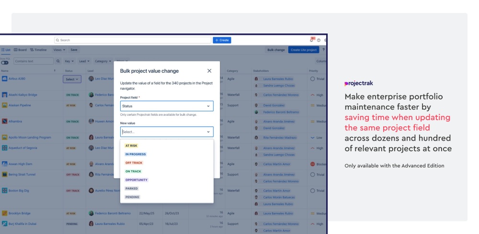Screen dimensions: 479x234
Task: Click the Stakeholders column header
Action: pos(261,71)
